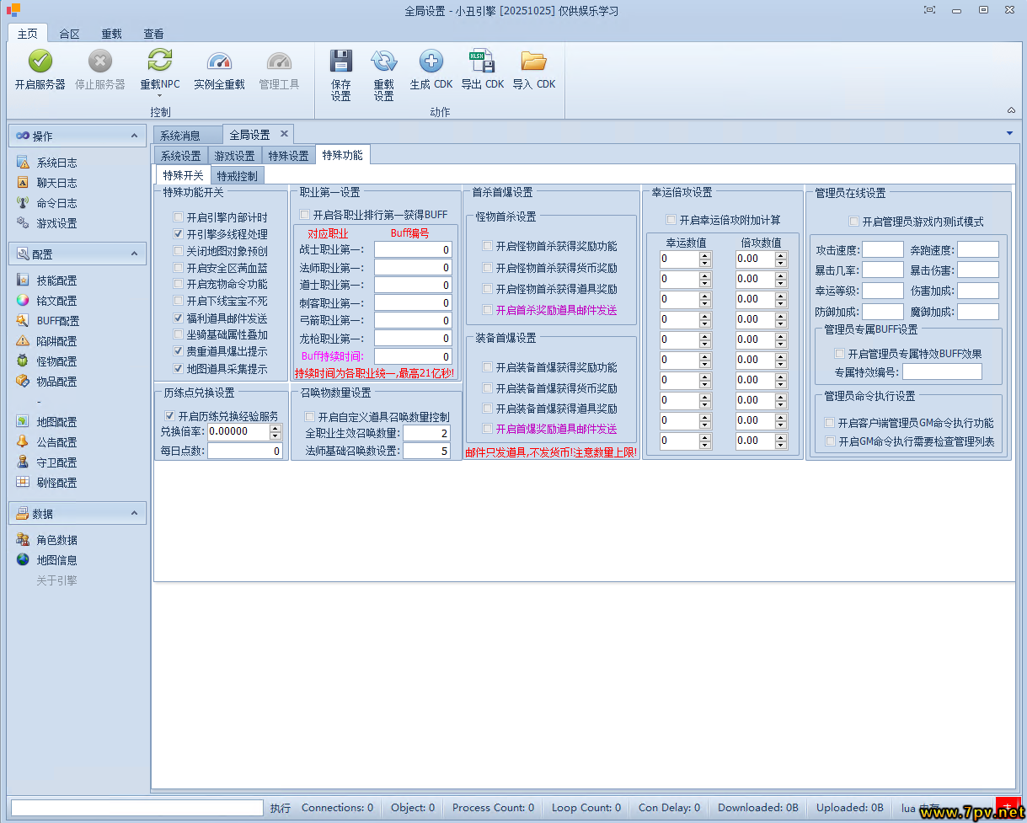Click the 生成 CDK plus icon
Screen dimensions: 1027x823
coord(431,61)
